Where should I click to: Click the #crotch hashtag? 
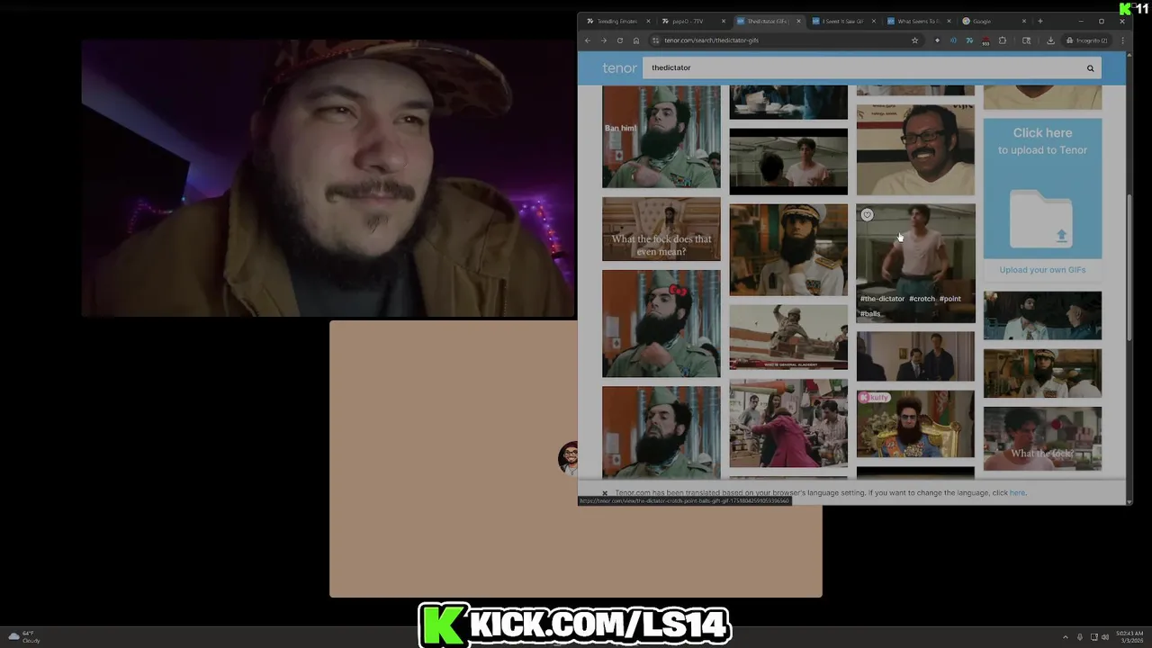pyautogui.click(x=922, y=299)
